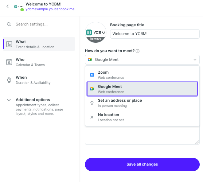Remove the YCBM logo image

[95, 39]
